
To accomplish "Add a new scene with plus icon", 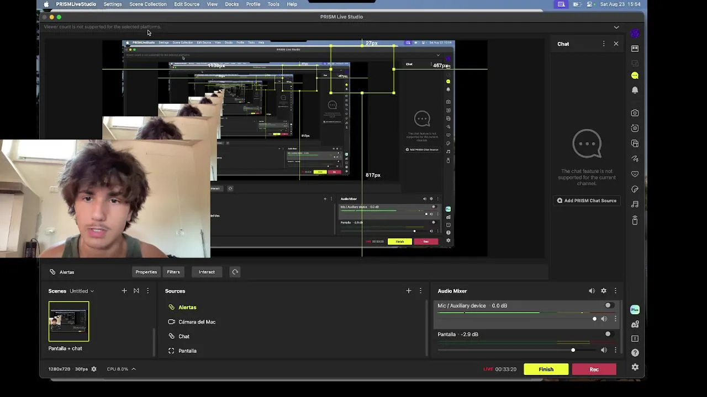I will (x=124, y=291).
